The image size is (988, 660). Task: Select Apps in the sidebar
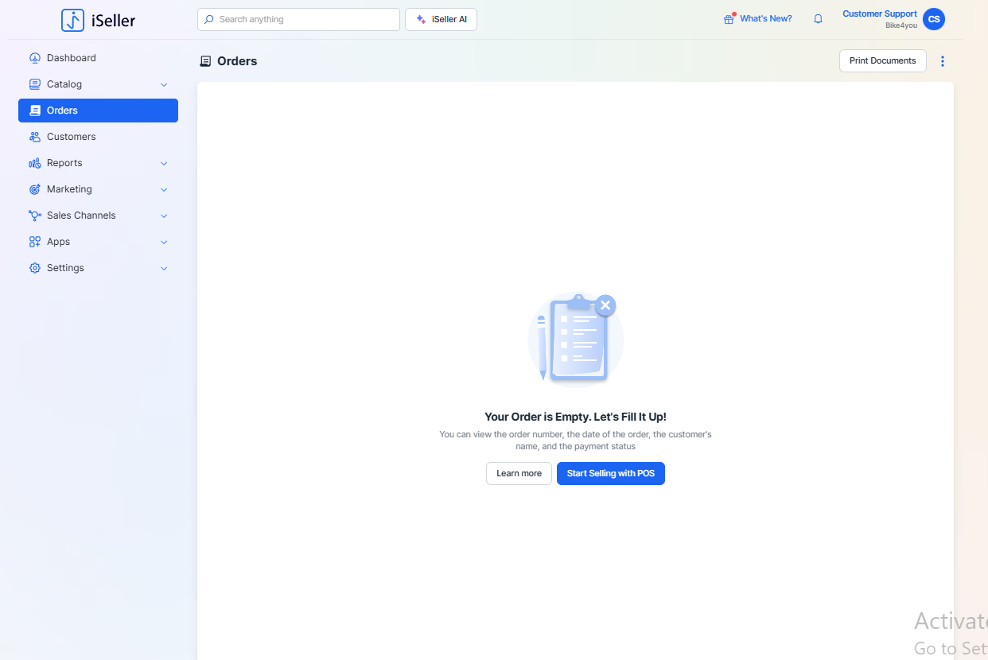(58, 242)
